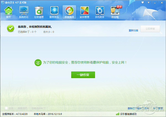The height and width of the screenshot is (117, 166).
Task: Click the 重新扫描 rescan link
Action: (133, 31)
